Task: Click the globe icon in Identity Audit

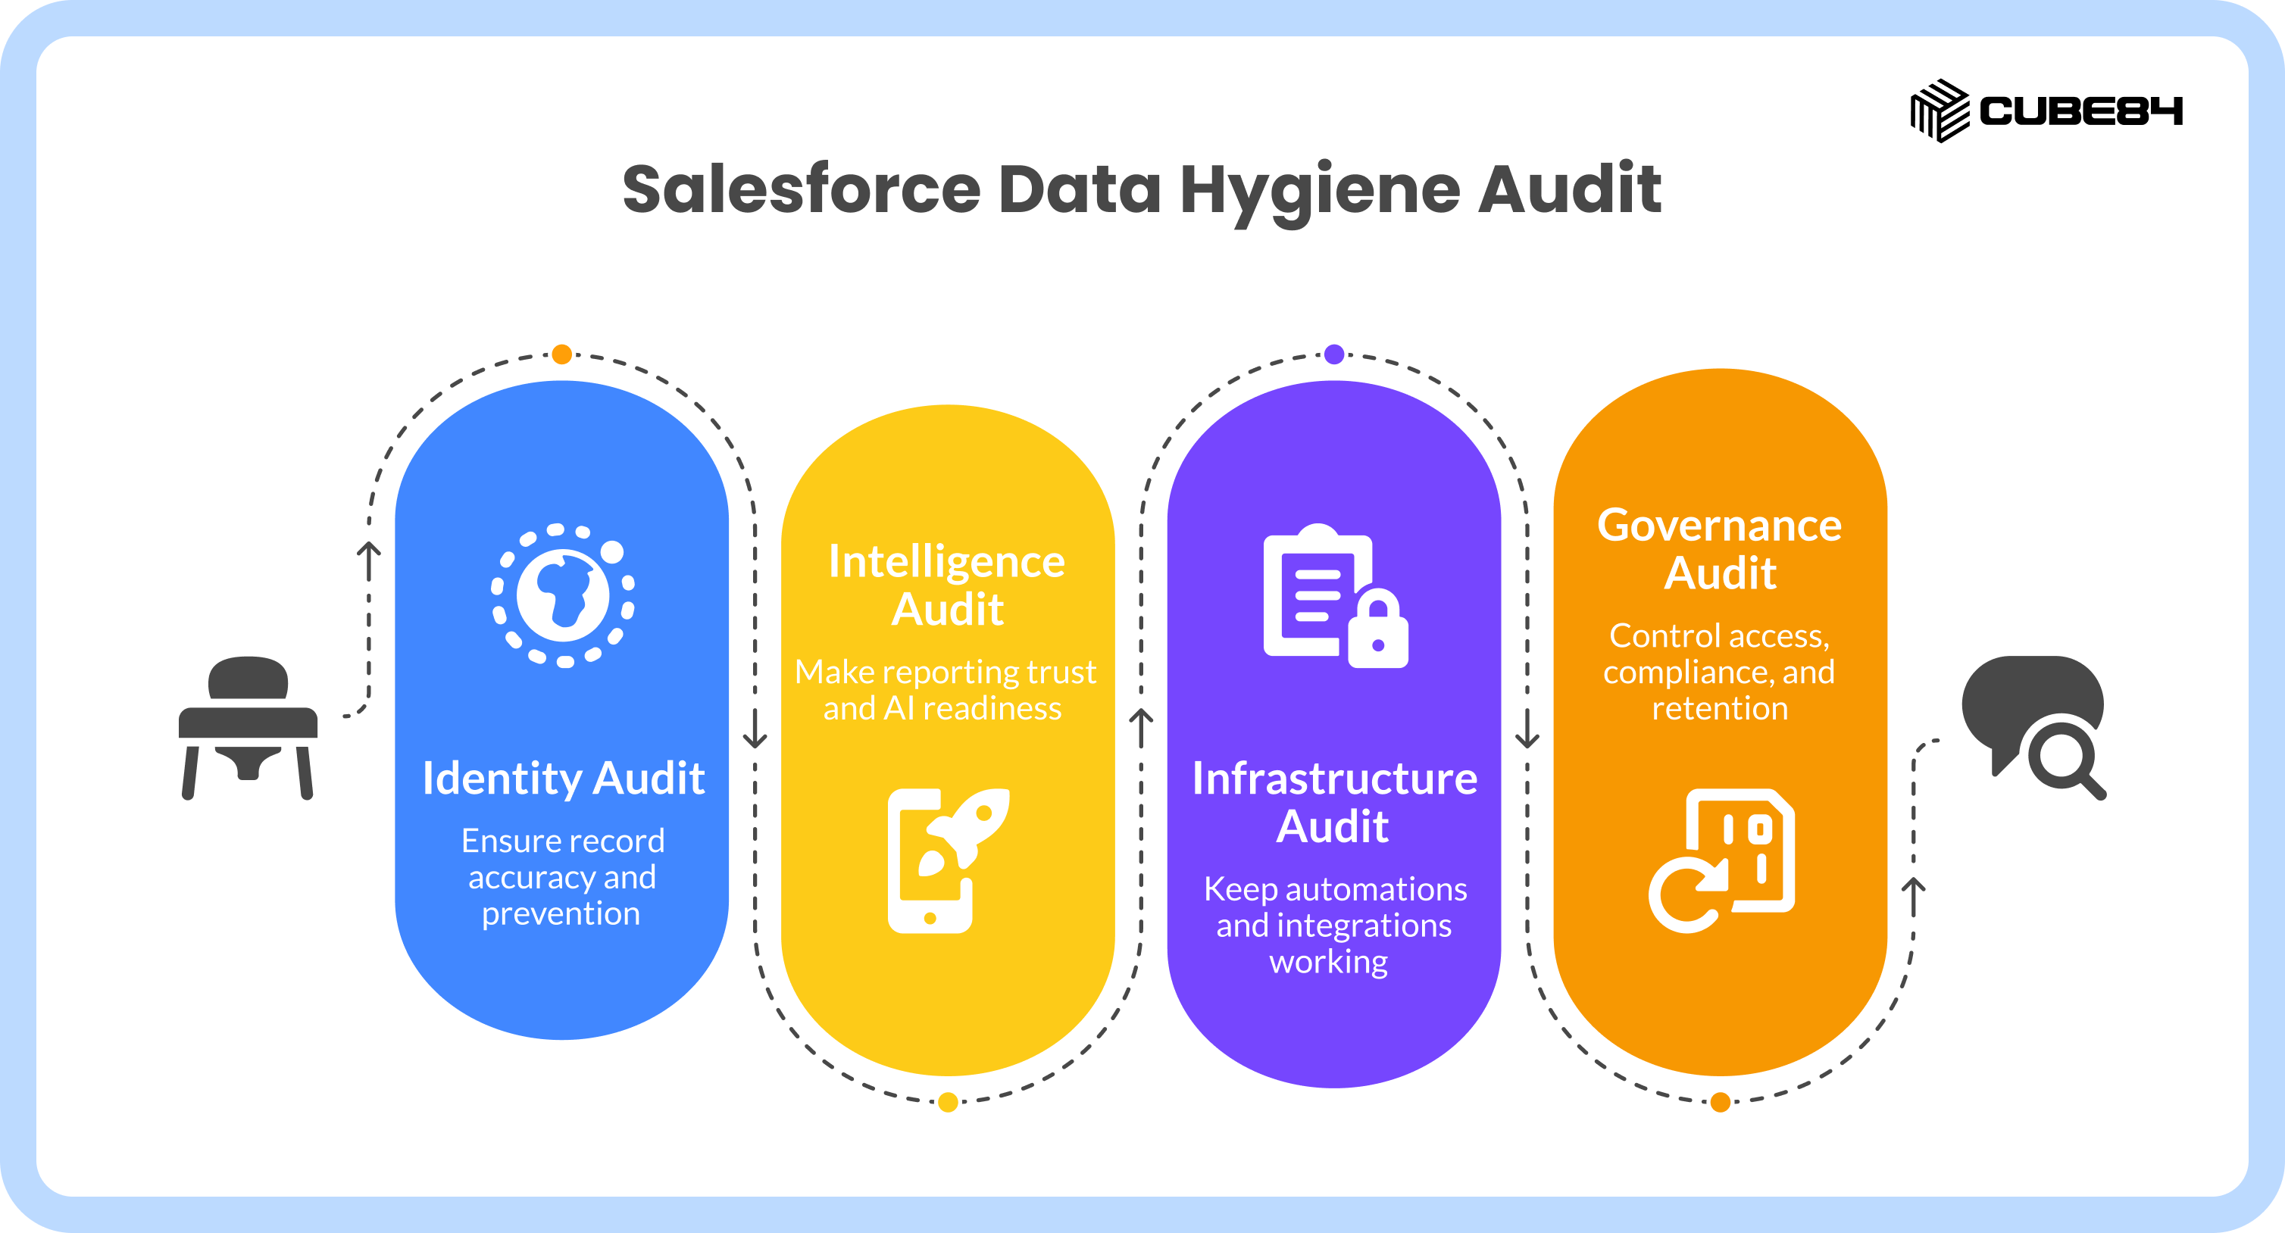Action: pyautogui.click(x=563, y=595)
